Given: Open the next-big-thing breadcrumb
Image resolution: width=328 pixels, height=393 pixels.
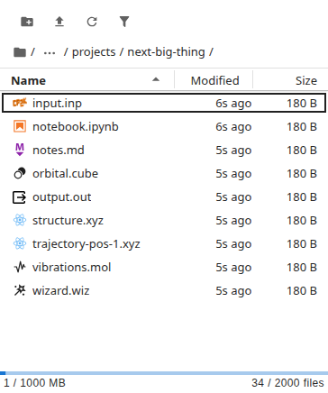Looking at the screenshot, I should [x=166, y=52].
